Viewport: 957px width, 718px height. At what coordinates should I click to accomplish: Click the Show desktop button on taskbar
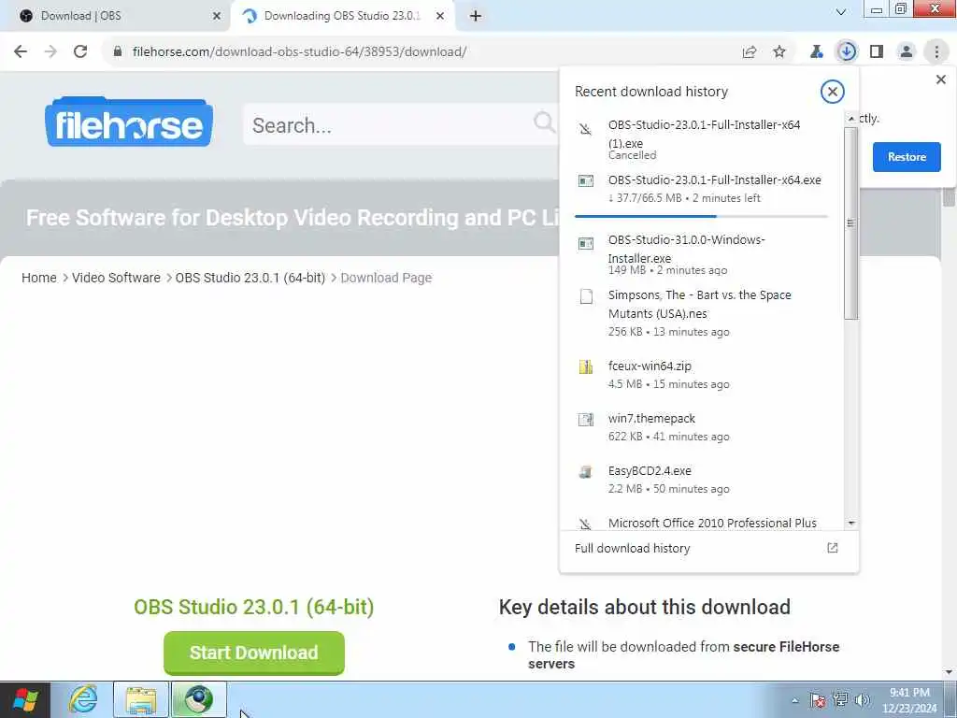coord(950,699)
